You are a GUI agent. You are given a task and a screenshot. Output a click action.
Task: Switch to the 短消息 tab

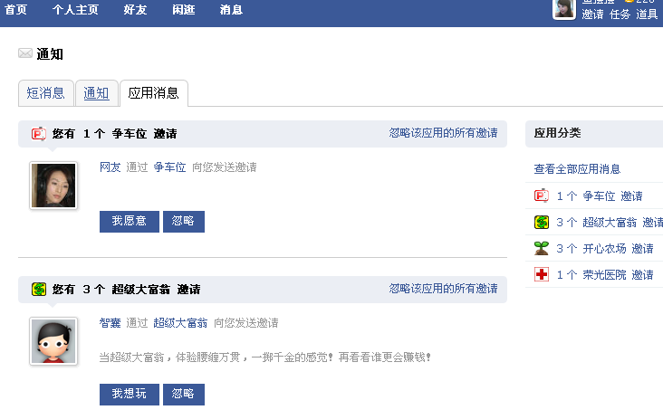point(45,93)
